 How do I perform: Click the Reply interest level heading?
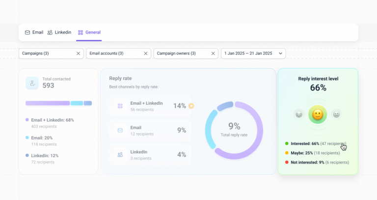[x=318, y=79]
